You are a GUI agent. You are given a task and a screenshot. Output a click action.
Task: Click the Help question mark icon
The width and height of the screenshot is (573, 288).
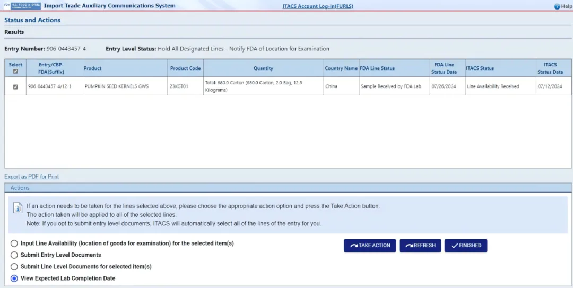[x=557, y=6]
